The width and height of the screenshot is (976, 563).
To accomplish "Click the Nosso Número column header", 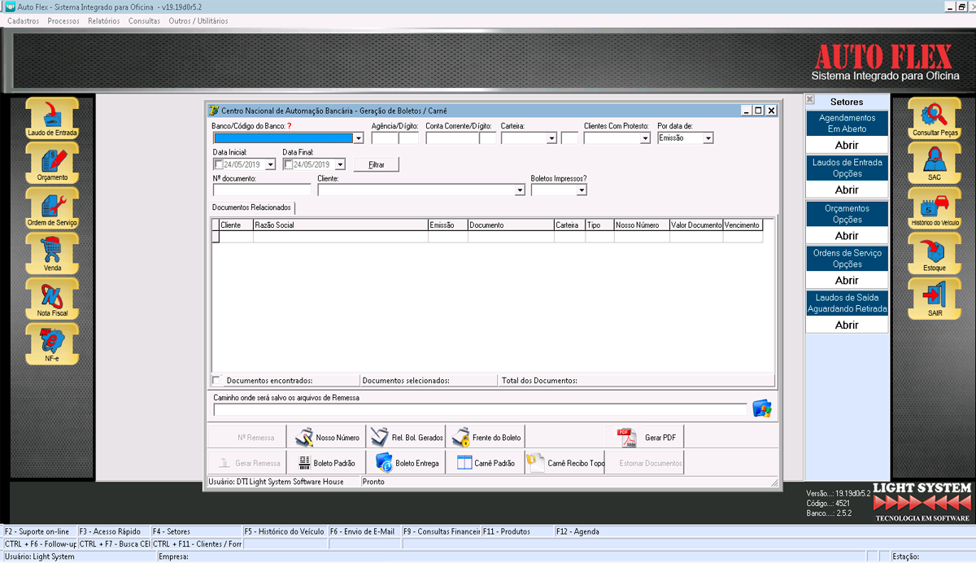I will click(x=641, y=225).
